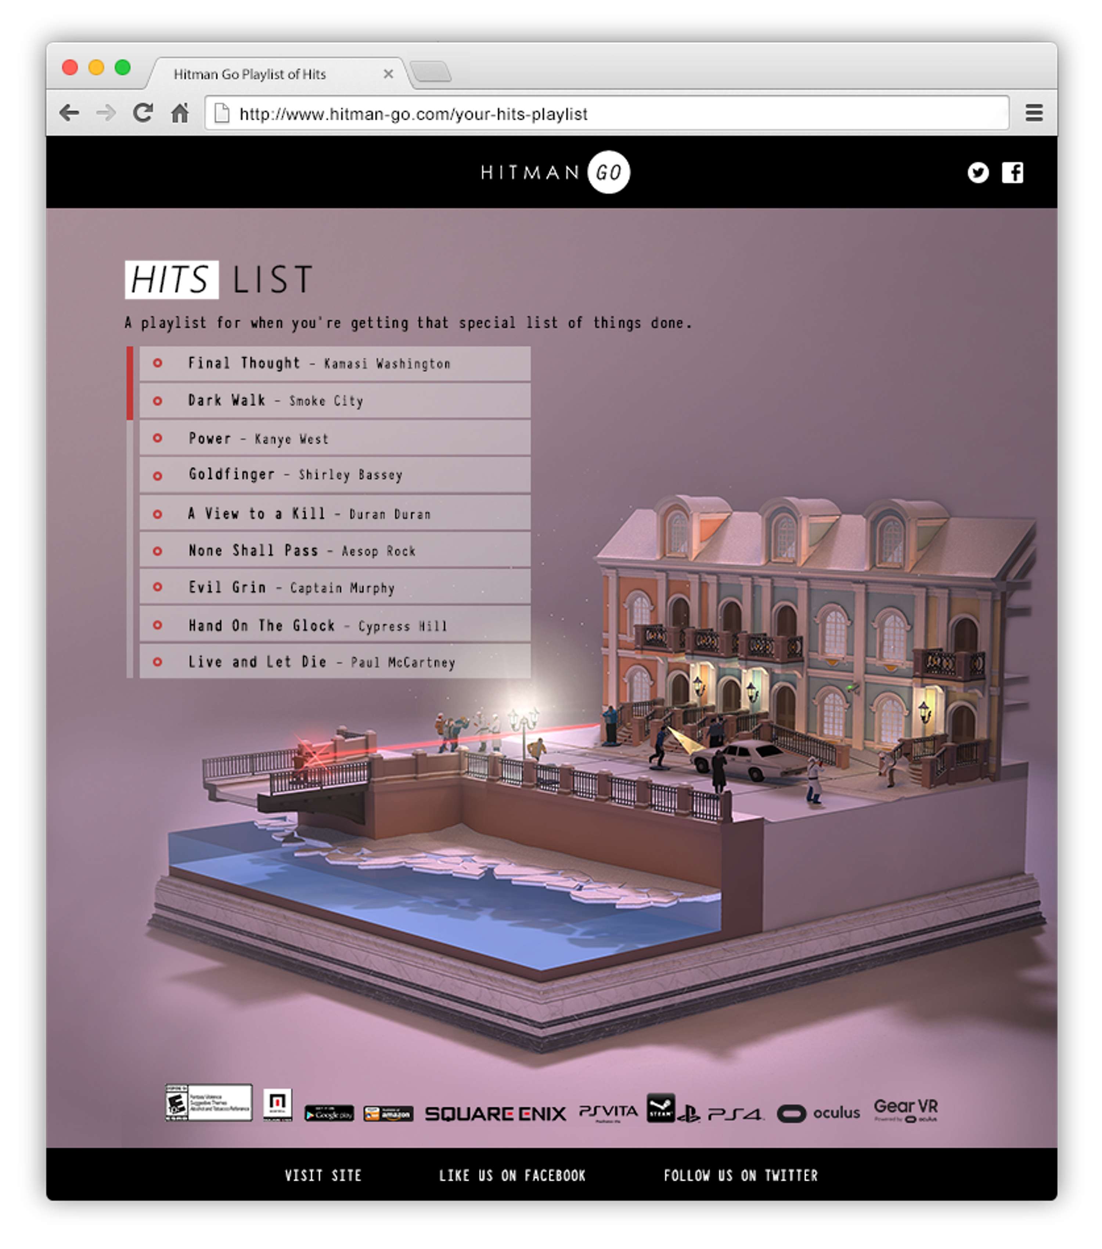The height and width of the screenshot is (1249, 1102).
Task: Click the red bullet beside None Shall Pass
Action: tap(157, 551)
